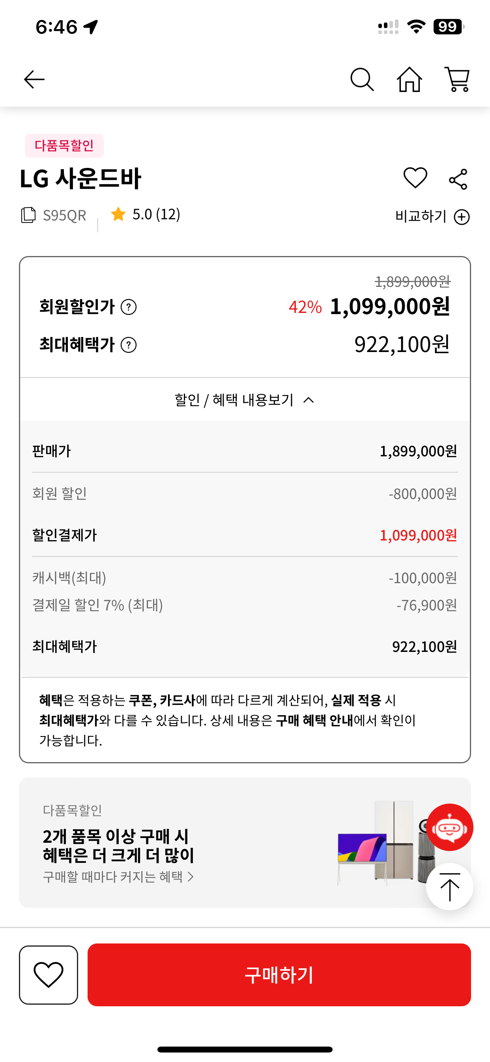
Task: Tap the 다품목할인 pink badge
Action: (64, 145)
